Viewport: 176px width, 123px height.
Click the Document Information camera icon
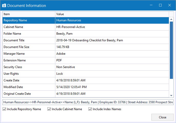click(x=4, y=5)
